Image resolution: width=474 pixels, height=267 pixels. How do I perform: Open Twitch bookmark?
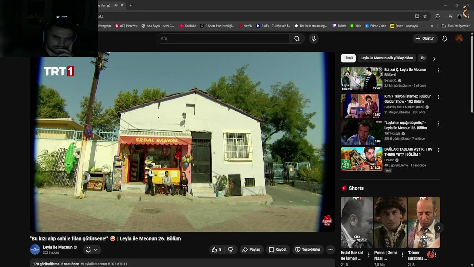click(x=339, y=26)
